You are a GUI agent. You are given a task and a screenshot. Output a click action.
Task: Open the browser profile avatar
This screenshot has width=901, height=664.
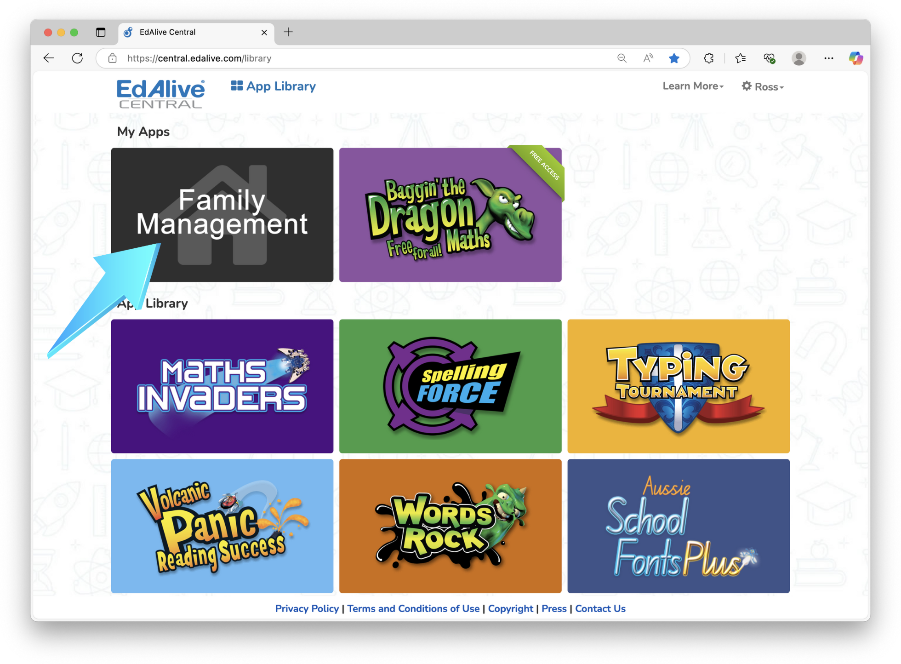pos(798,58)
